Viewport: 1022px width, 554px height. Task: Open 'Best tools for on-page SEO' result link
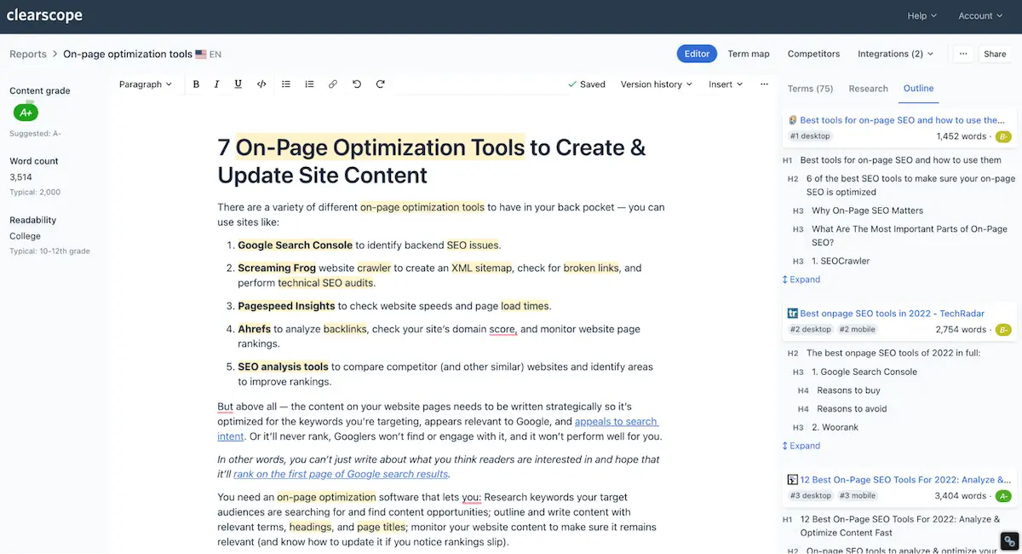point(902,120)
